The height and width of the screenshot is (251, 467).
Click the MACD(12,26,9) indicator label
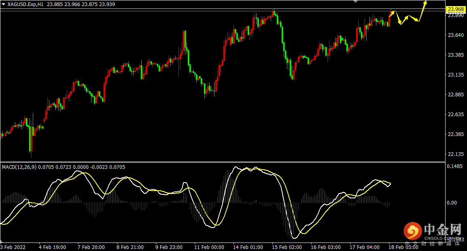tap(19, 167)
